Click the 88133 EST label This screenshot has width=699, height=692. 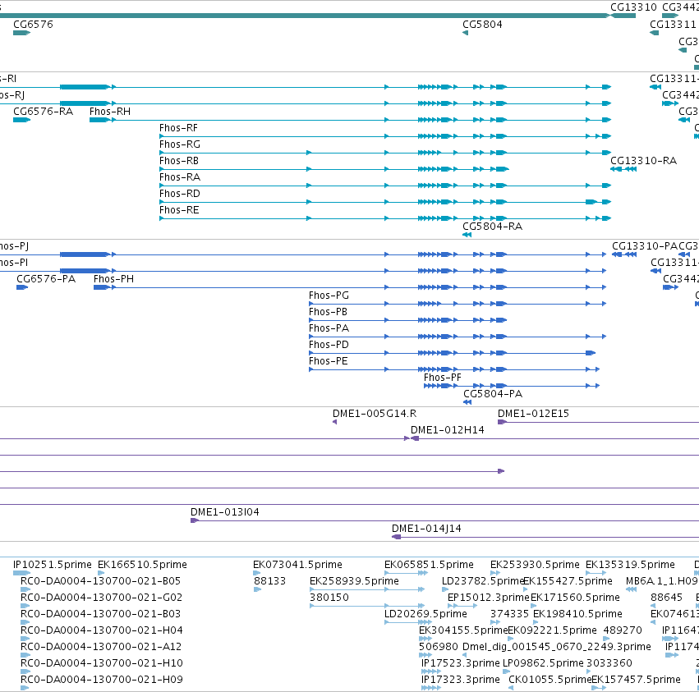pos(270,581)
